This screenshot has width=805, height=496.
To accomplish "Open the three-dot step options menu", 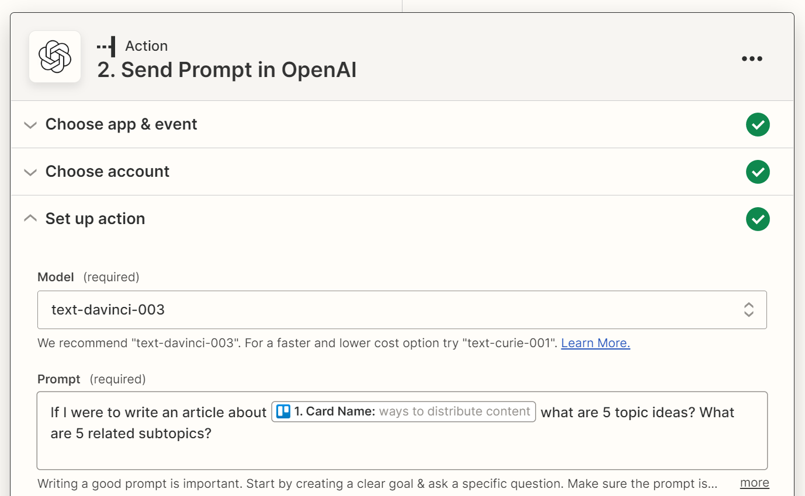I will click(x=752, y=58).
